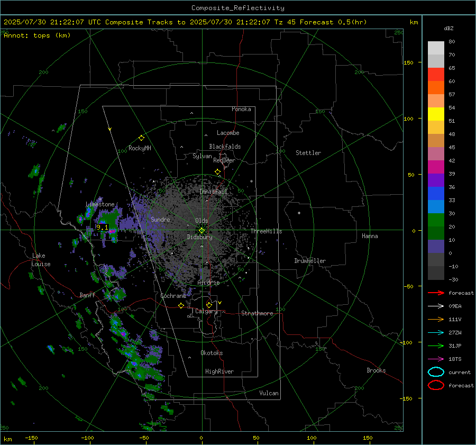Click the Sundre town label
This screenshot has height=445, width=476.
click(160, 219)
